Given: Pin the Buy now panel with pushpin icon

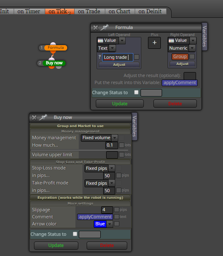Looking at the screenshot, I should [x=43, y=117].
